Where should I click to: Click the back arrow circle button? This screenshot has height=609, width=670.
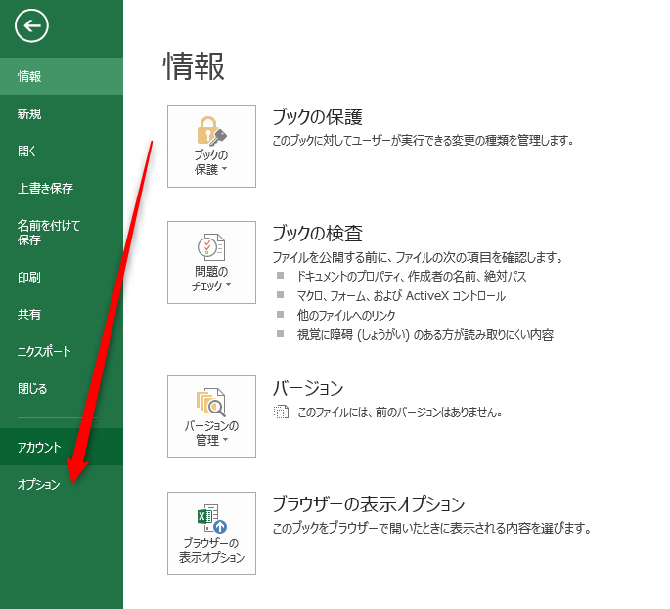(31, 26)
